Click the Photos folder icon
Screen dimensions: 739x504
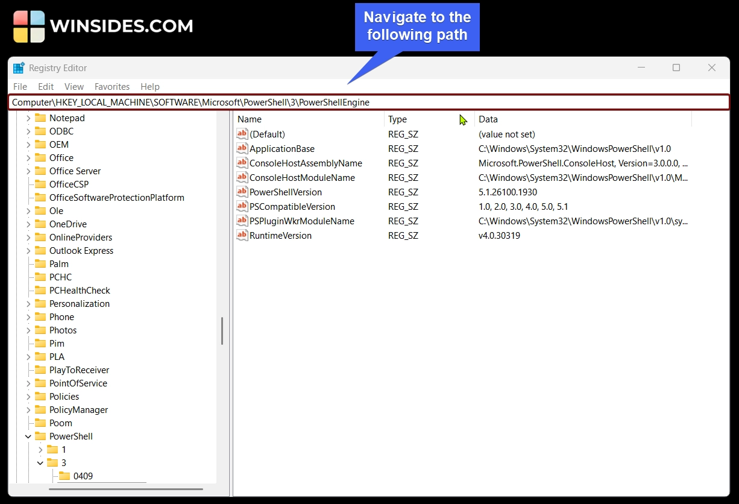click(40, 330)
